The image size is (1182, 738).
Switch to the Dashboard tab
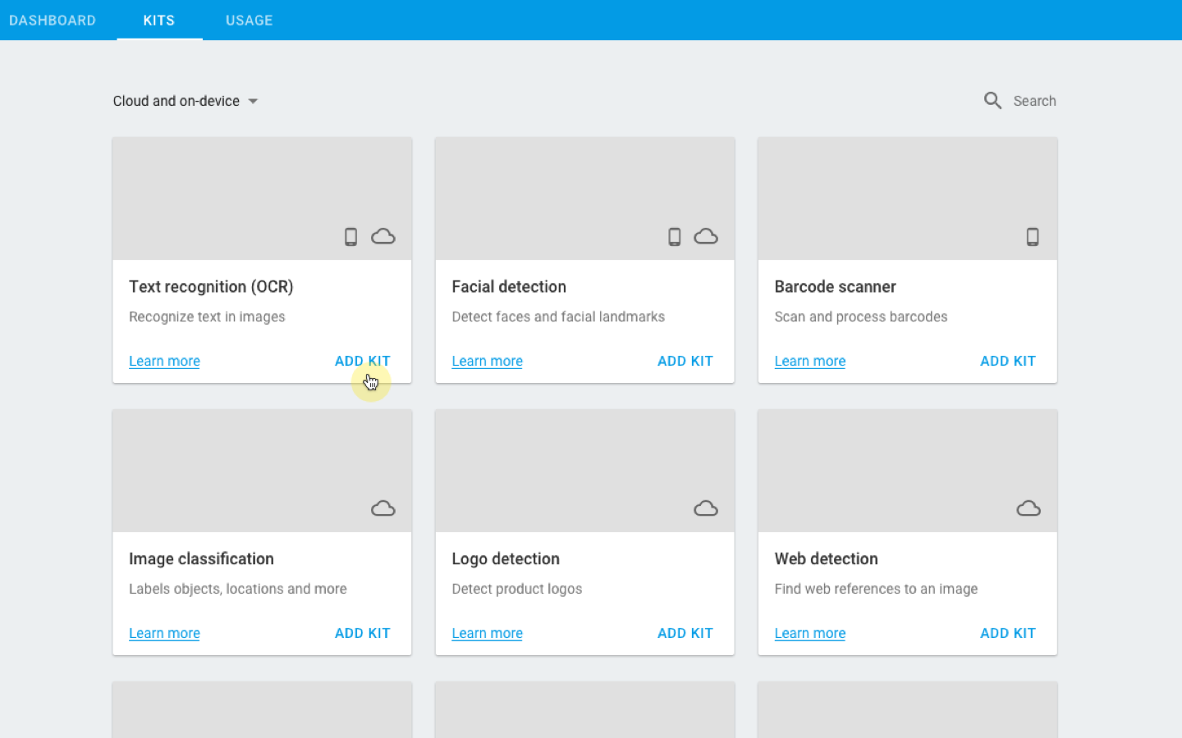(53, 20)
